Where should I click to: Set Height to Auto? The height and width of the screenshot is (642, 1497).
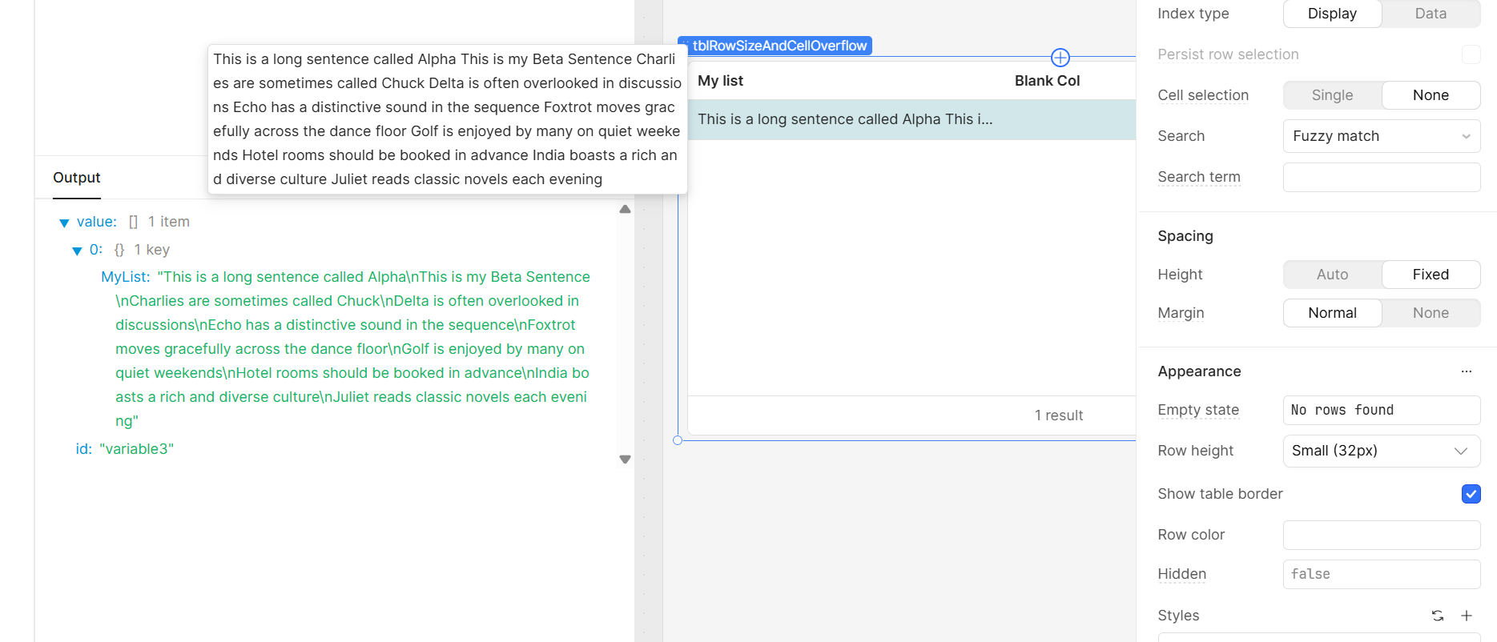point(1332,275)
